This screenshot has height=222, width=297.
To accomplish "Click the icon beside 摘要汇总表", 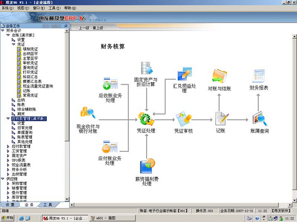I will 19,81.
